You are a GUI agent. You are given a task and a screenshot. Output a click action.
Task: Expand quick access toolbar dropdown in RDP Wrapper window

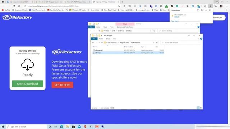[x=101, y=35]
